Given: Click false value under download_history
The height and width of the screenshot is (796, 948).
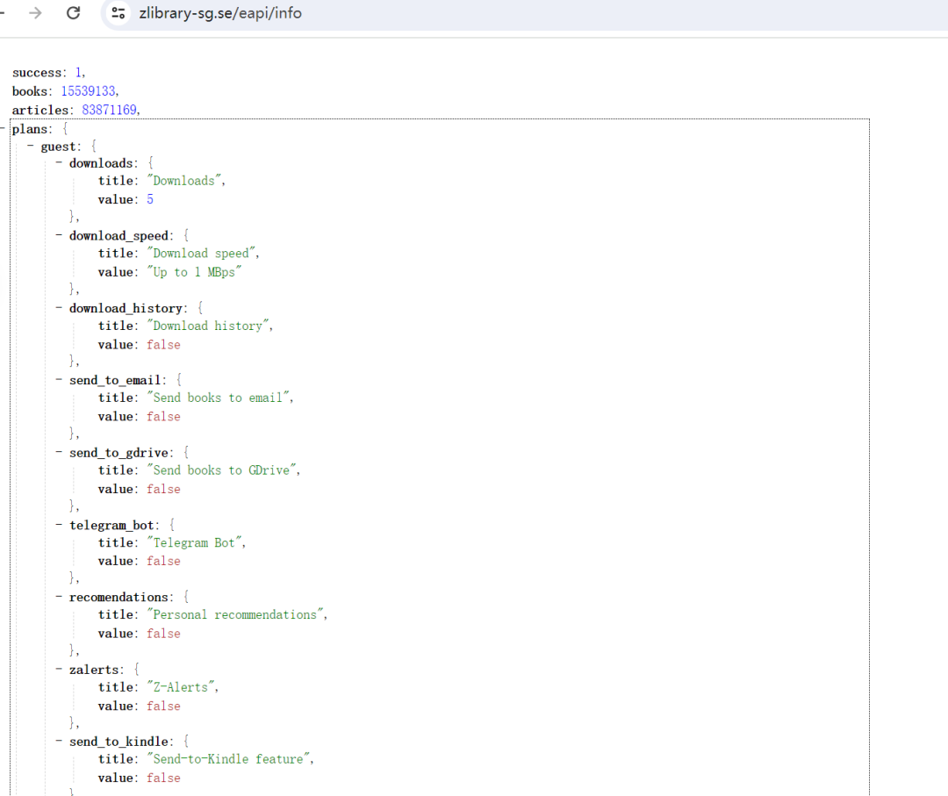Looking at the screenshot, I should tap(163, 345).
